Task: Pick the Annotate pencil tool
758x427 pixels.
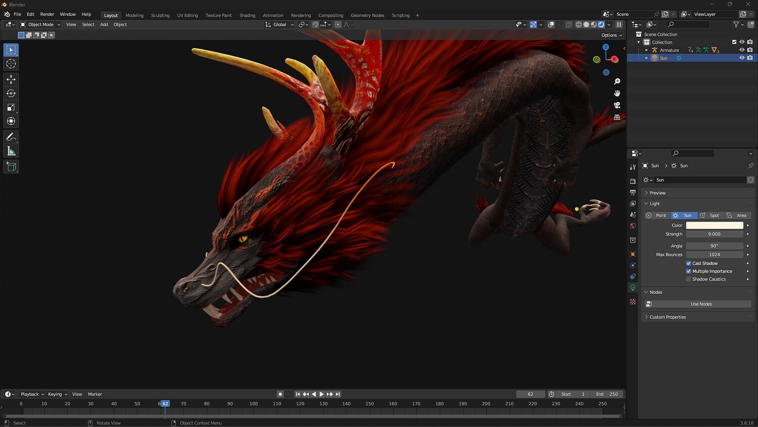Action: [11, 137]
